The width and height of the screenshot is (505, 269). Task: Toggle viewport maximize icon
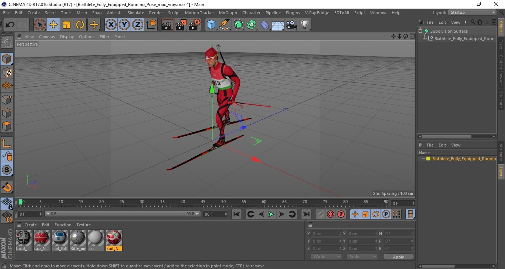[412, 36]
